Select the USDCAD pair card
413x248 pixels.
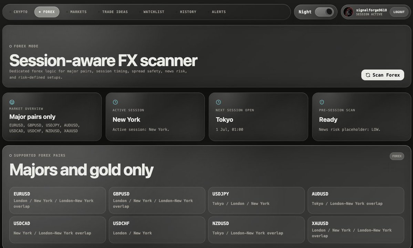tap(58, 229)
